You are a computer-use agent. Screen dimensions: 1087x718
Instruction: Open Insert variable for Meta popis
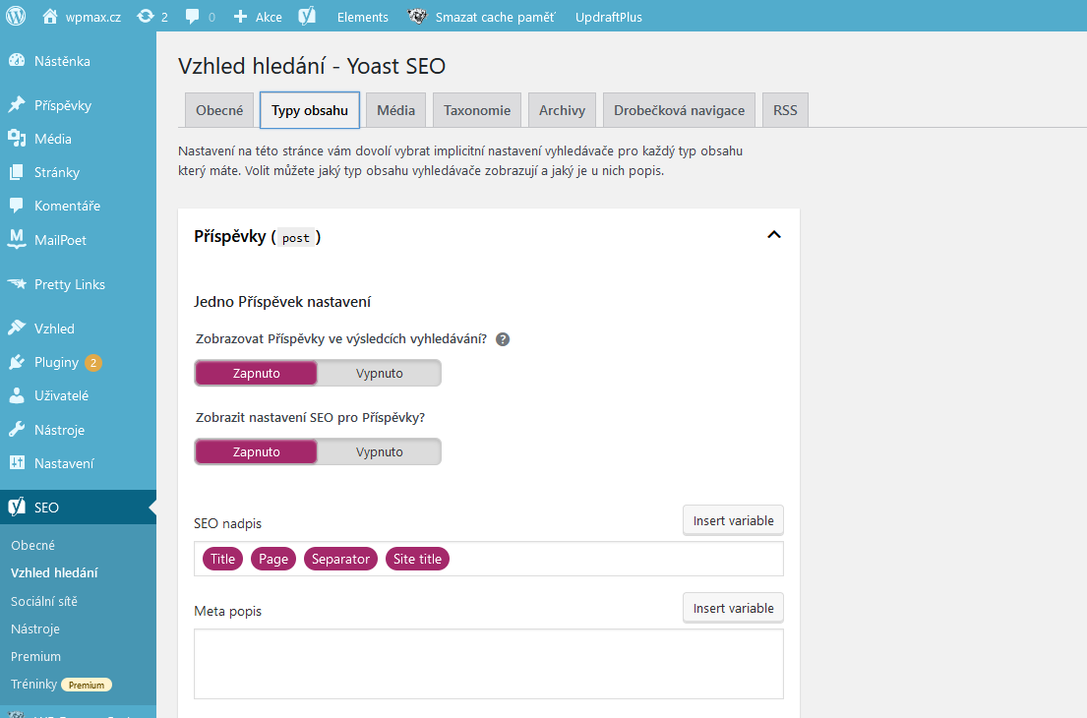click(x=733, y=608)
